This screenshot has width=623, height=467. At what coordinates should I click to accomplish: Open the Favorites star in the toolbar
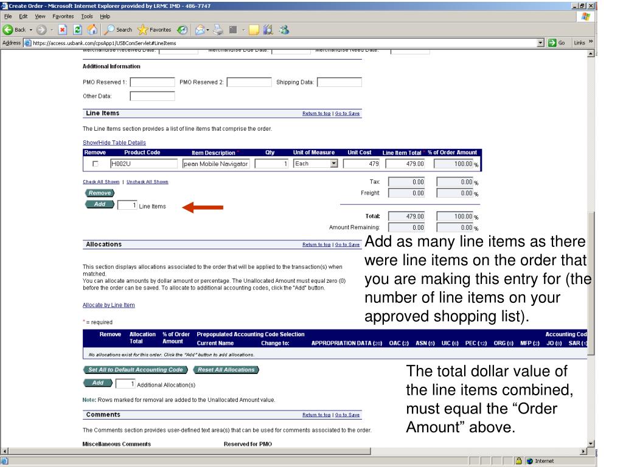[154, 30]
